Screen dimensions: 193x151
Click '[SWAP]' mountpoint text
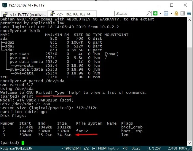pyautogui.click(x=112, y=54)
